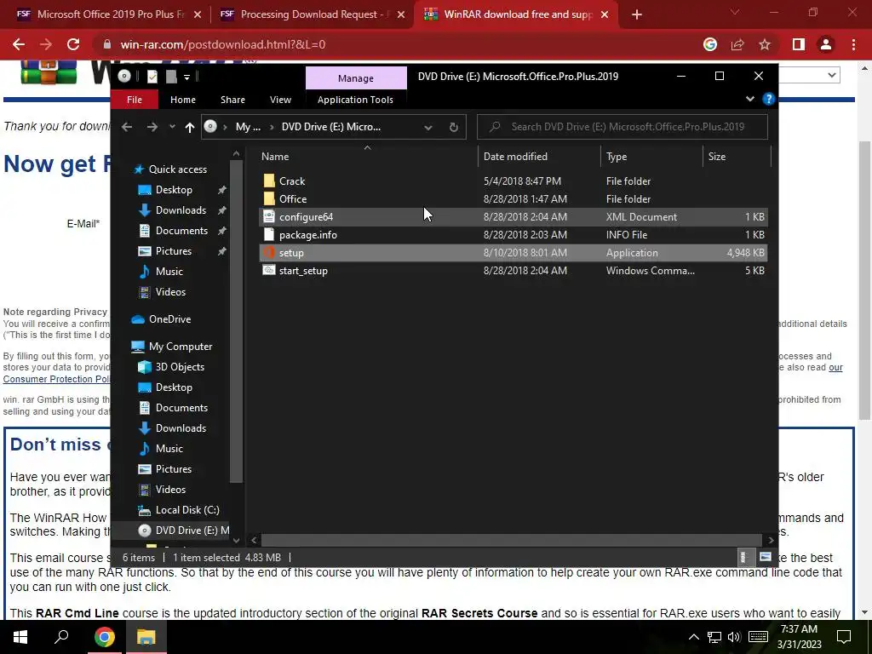Open Chrome tab search dropdown

coord(735,12)
